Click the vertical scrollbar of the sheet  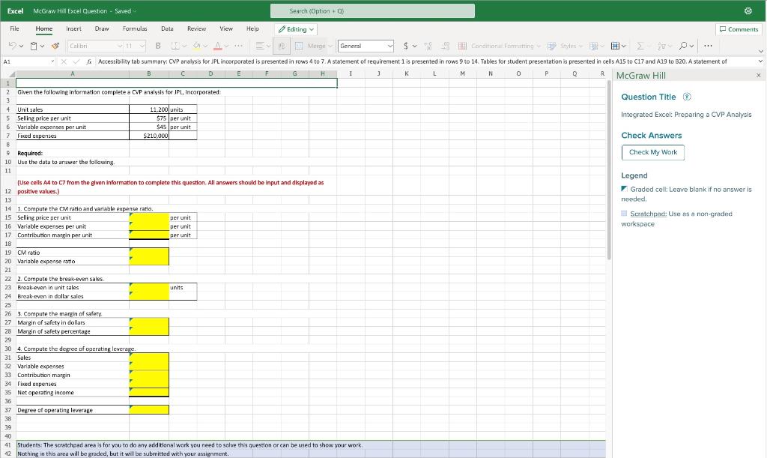[x=608, y=169]
